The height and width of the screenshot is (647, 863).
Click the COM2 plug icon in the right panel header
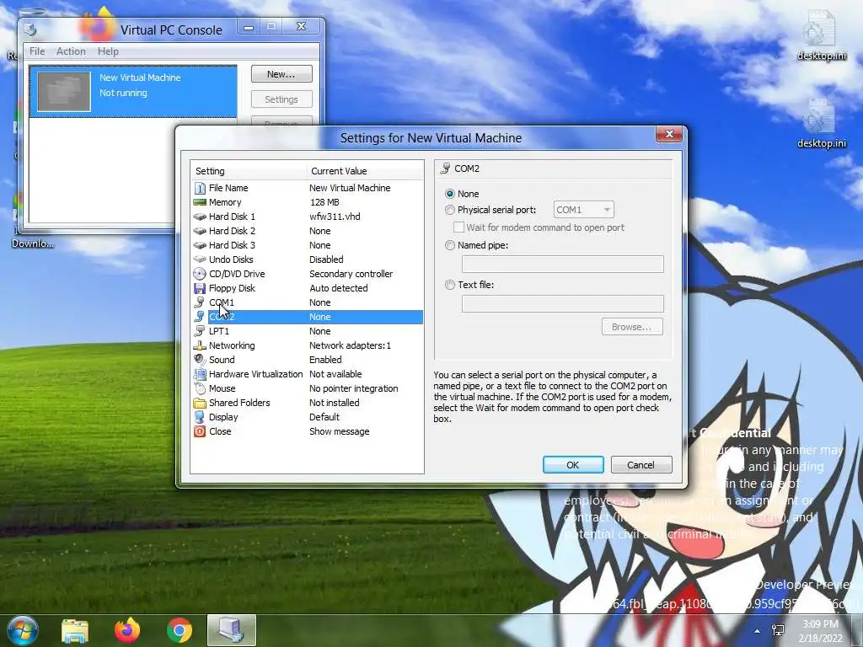pos(445,168)
